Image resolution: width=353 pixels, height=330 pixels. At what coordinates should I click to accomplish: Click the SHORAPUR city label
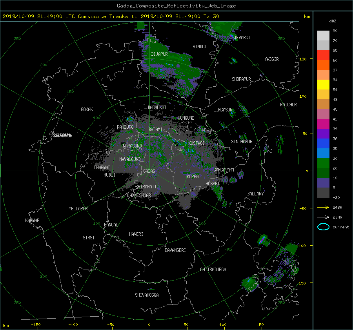tap(241, 79)
